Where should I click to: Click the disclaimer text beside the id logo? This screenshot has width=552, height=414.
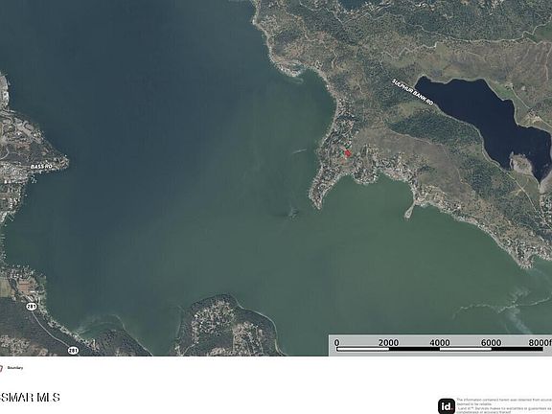click(x=504, y=406)
